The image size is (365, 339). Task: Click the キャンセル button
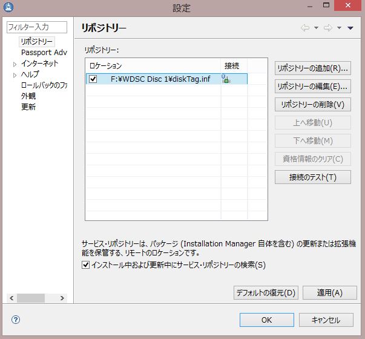pos(326,320)
